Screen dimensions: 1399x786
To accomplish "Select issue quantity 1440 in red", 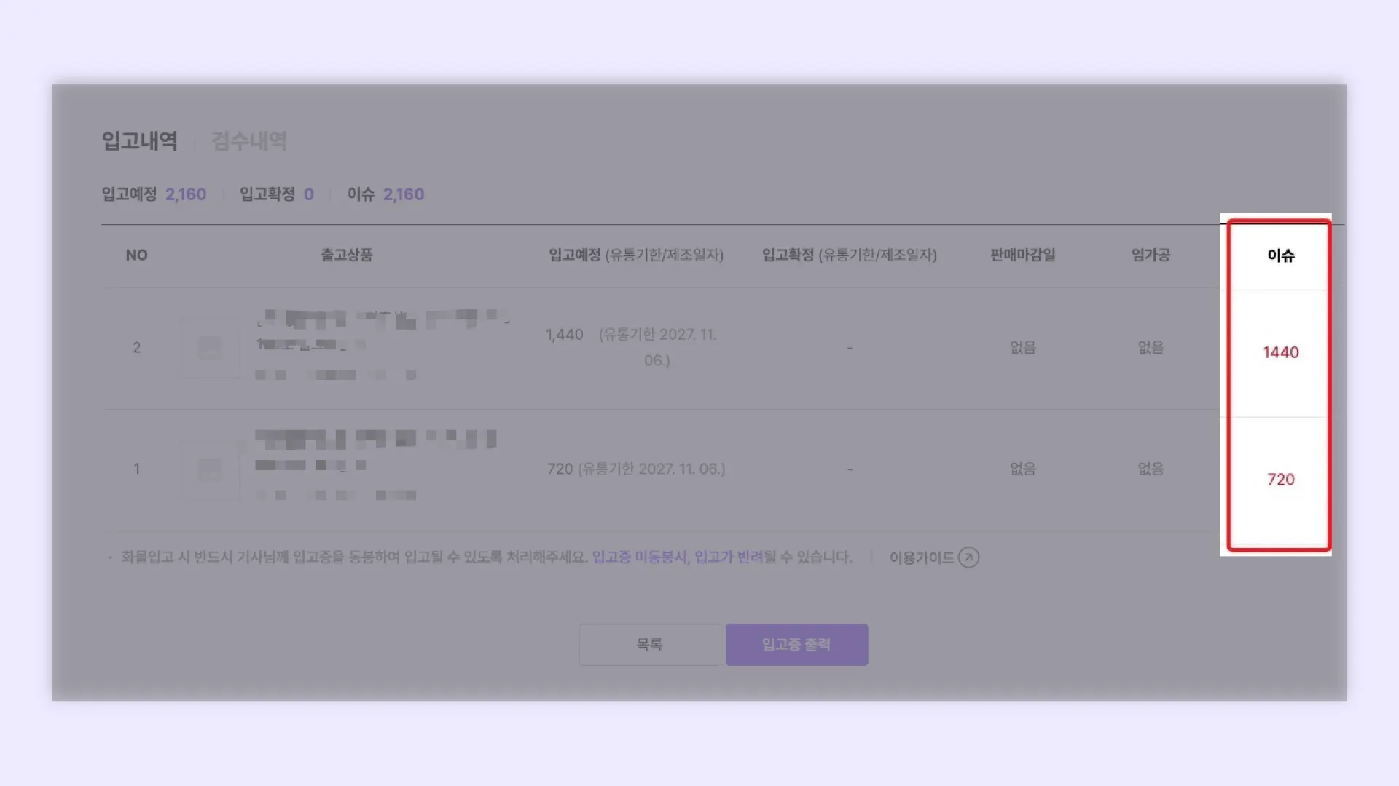I will coord(1280,352).
